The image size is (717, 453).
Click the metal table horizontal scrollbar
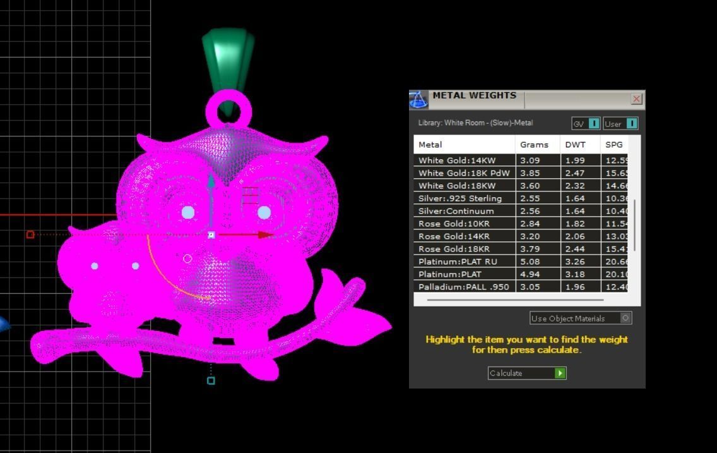pyautogui.click(x=515, y=299)
